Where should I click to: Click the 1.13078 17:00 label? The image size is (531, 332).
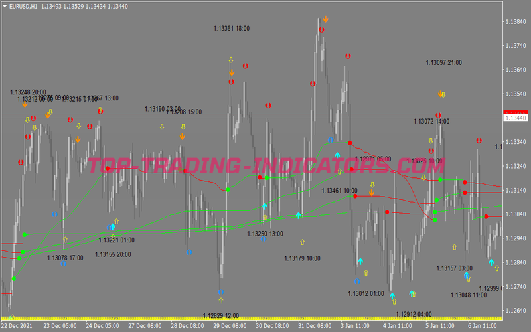(65, 258)
